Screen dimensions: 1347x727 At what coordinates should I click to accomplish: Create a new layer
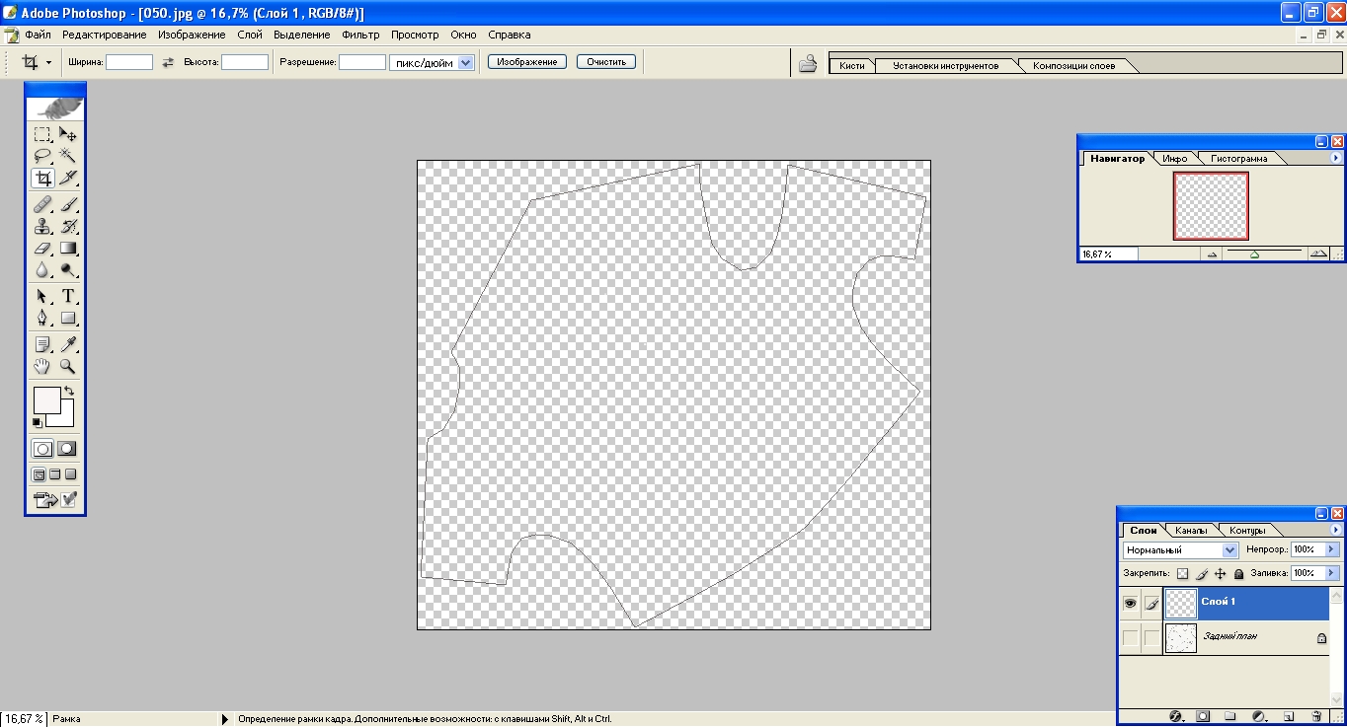[x=1289, y=716]
